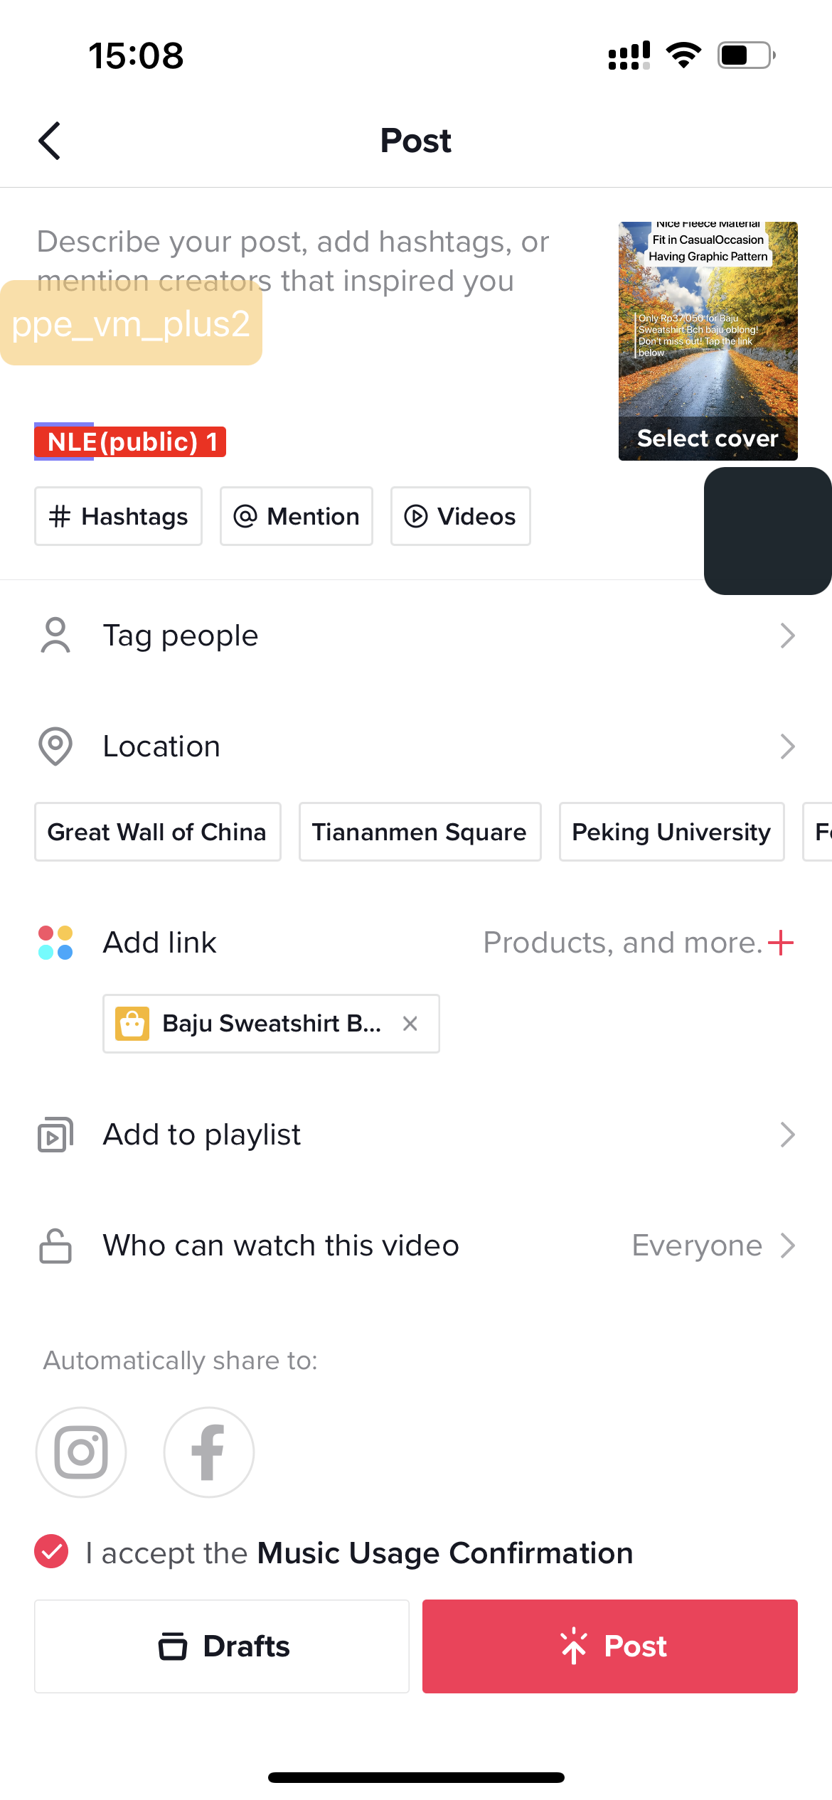Open the Add to playlist chevron
Screen dimensions: 832x1800
786,1135
